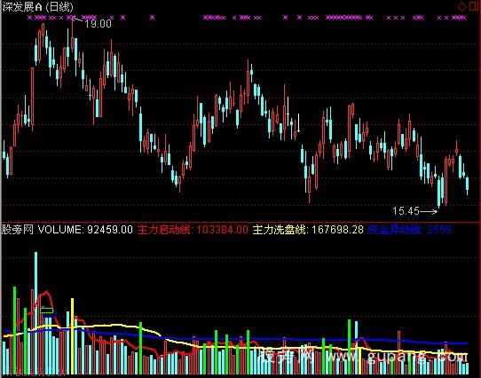Image resolution: width=481 pixels, height=378 pixels.
Task: Click the diamond icon in chart's top-right corner
Action: [461, 6]
